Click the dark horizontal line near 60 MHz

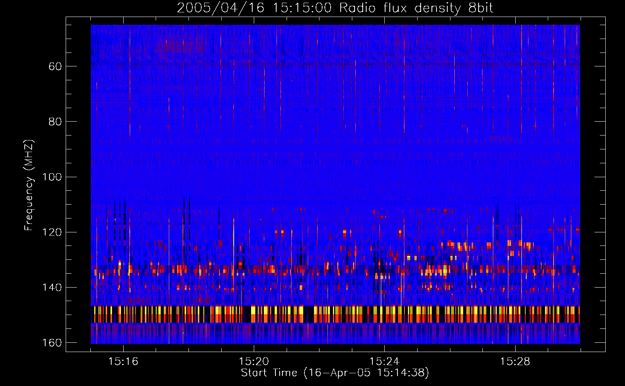click(335, 64)
